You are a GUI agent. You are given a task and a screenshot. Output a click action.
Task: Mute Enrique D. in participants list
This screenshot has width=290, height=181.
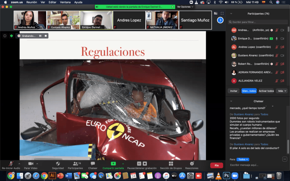pos(277,39)
